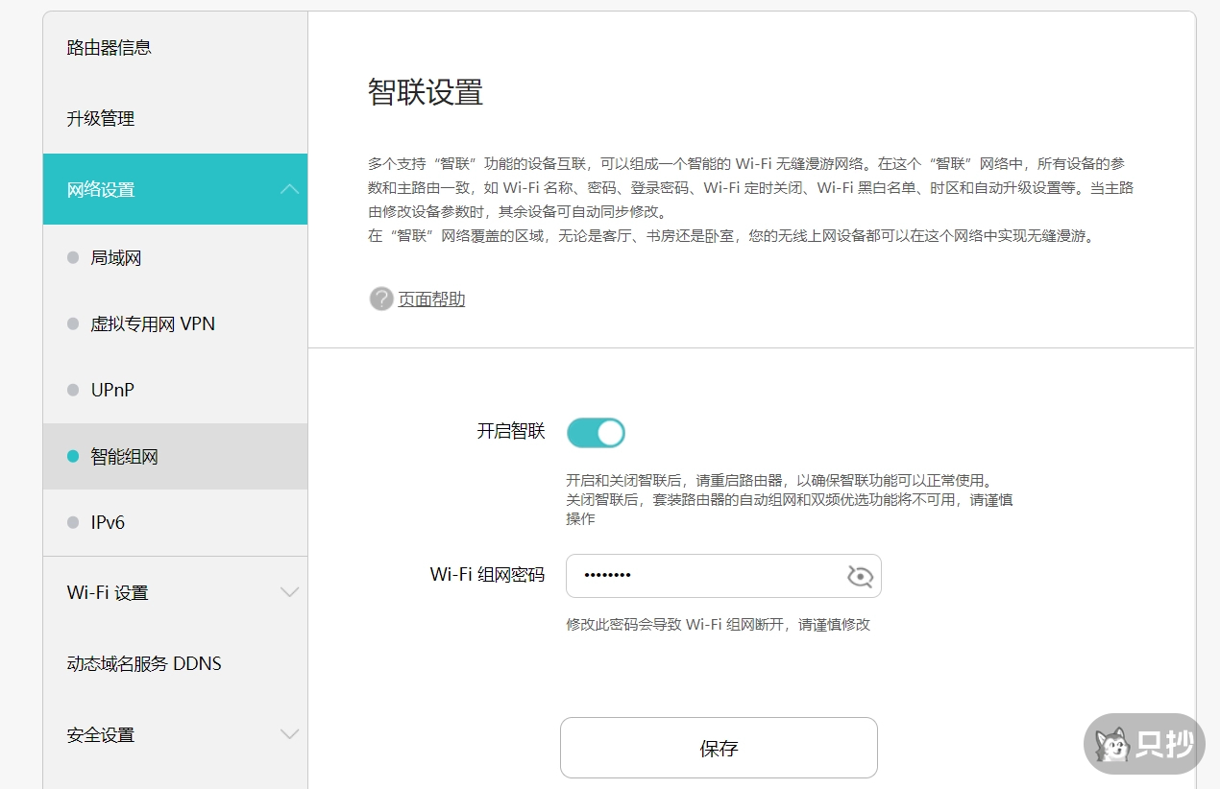Open the 页面帮助 link

(431, 299)
